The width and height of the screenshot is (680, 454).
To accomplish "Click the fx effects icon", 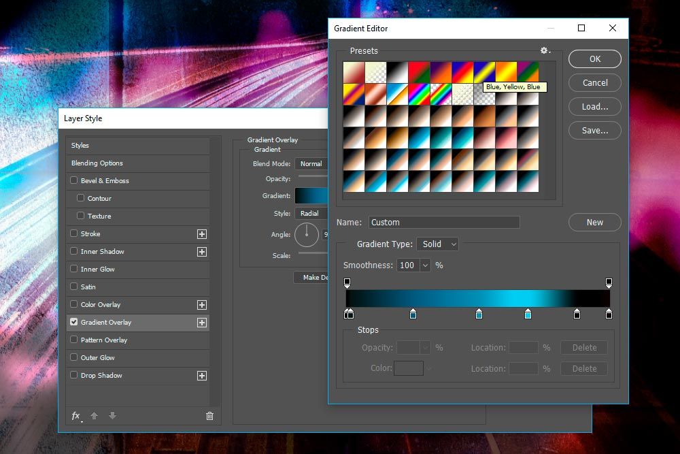I will [76, 416].
